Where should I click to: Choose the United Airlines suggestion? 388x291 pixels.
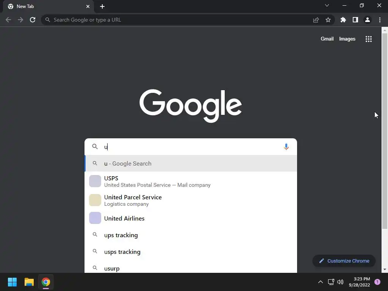(x=191, y=218)
